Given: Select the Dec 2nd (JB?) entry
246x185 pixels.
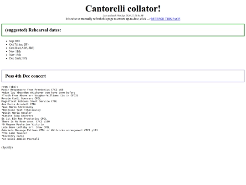Looking at the screenshot, I should click(x=18, y=58).
